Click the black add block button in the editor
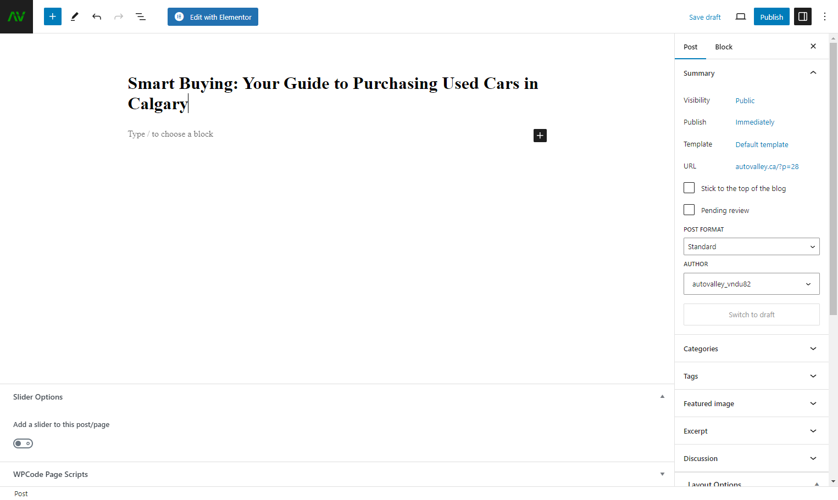The height and width of the screenshot is (500, 838). 540,136
